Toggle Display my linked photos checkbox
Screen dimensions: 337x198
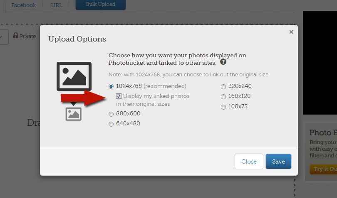[119, 96]
